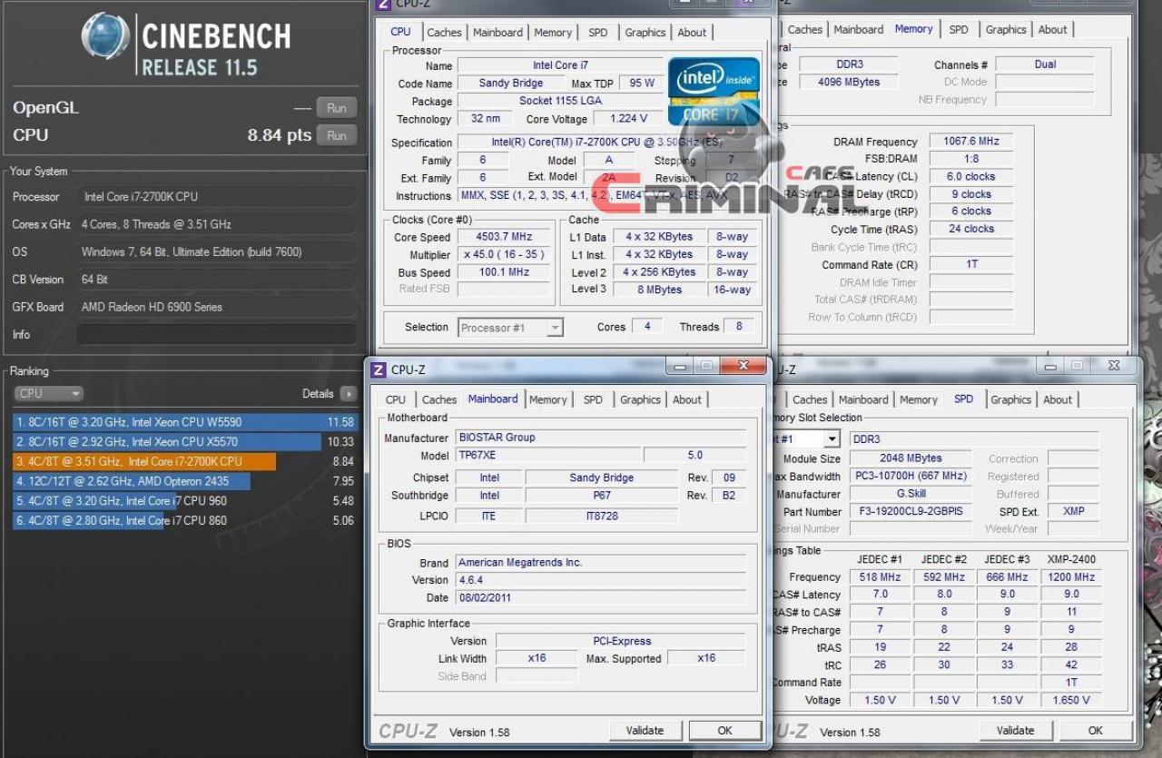Select Mainboard tab in CPU-Z Memory window

(x=858, y=30)
